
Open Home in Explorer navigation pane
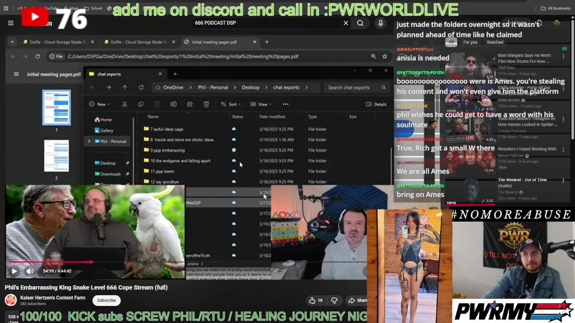[103, 120]
